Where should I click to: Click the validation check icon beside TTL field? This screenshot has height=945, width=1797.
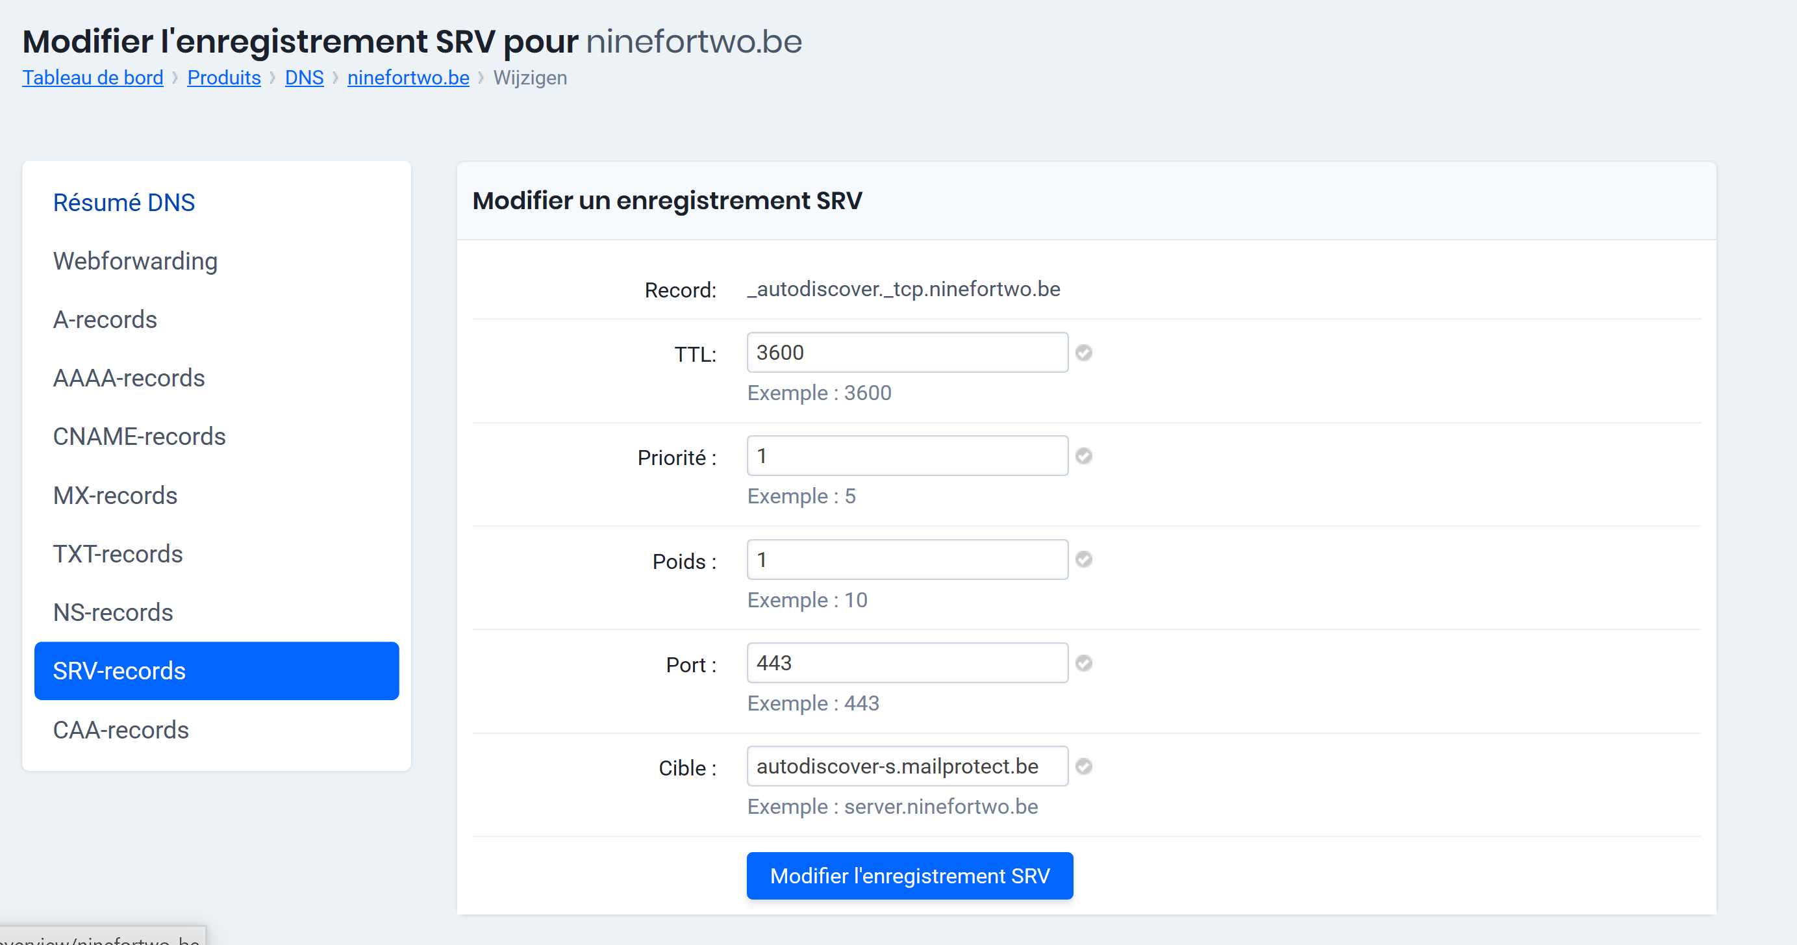[1083, 353]
